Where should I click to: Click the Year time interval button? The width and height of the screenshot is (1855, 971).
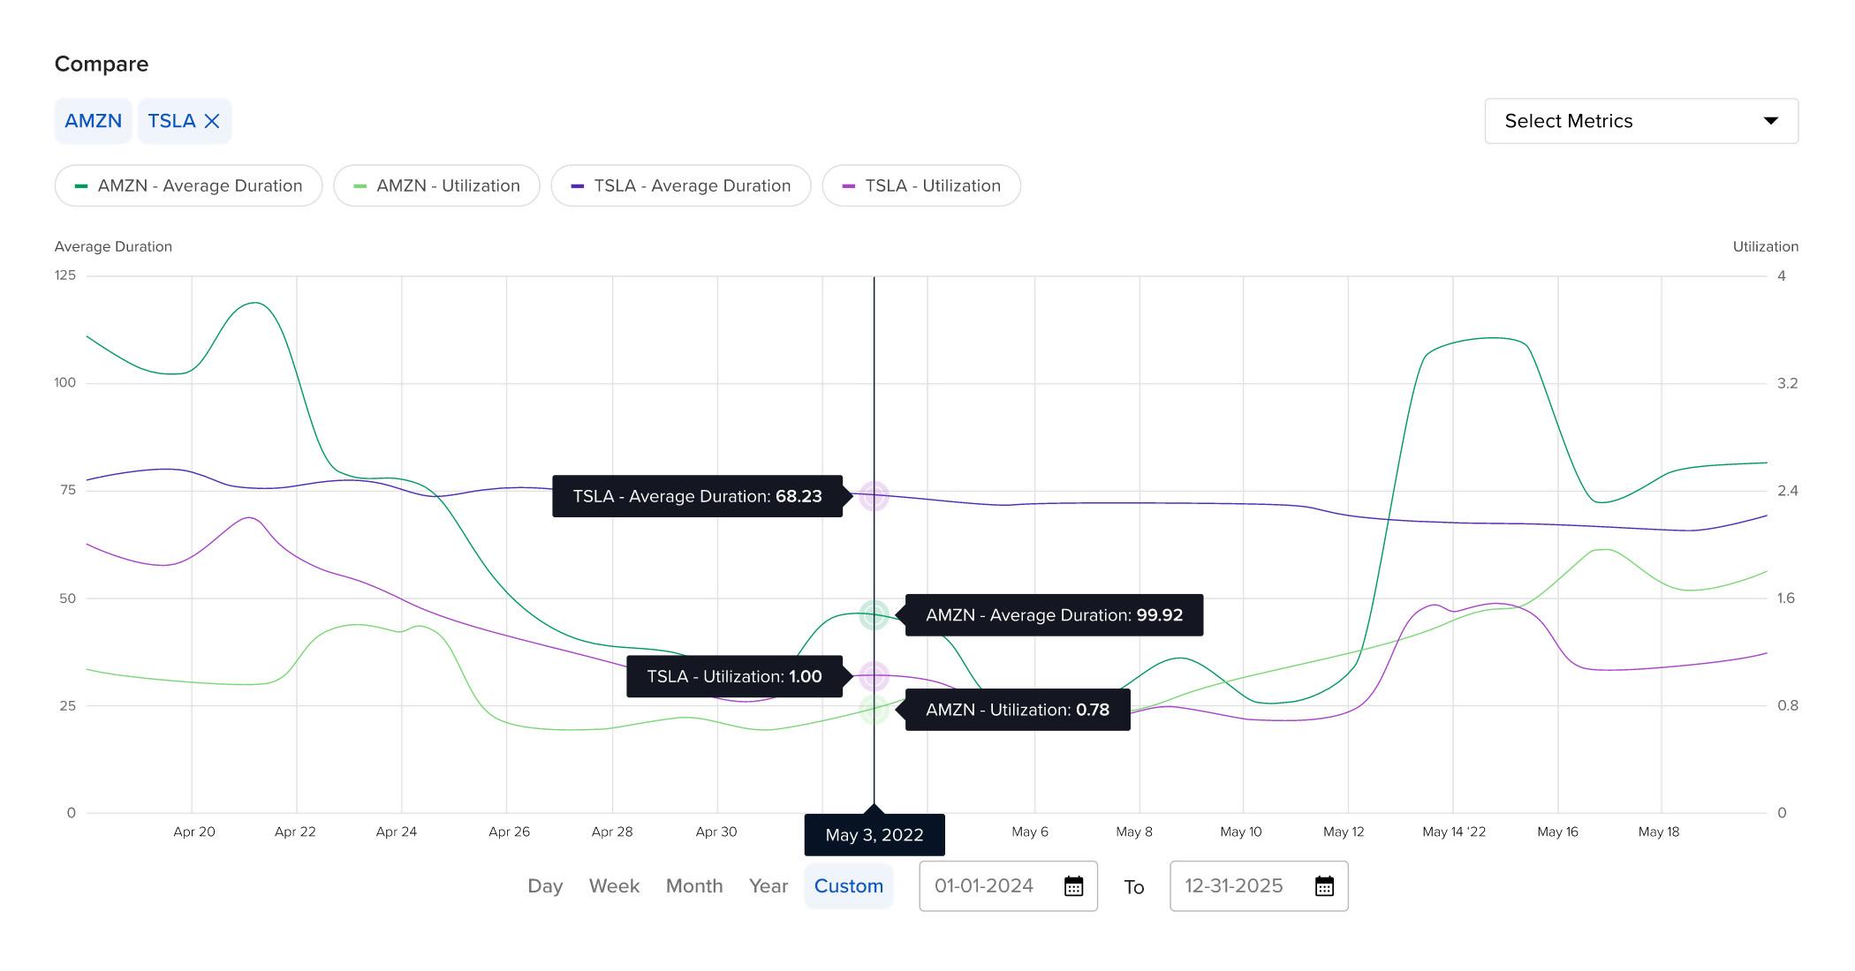(761, 885)
